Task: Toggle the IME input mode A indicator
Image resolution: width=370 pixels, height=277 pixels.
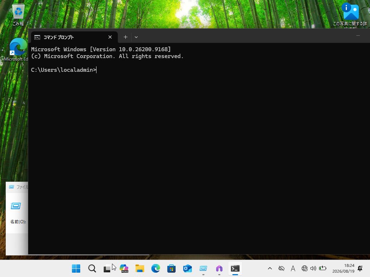Action: tap(293, 268)
